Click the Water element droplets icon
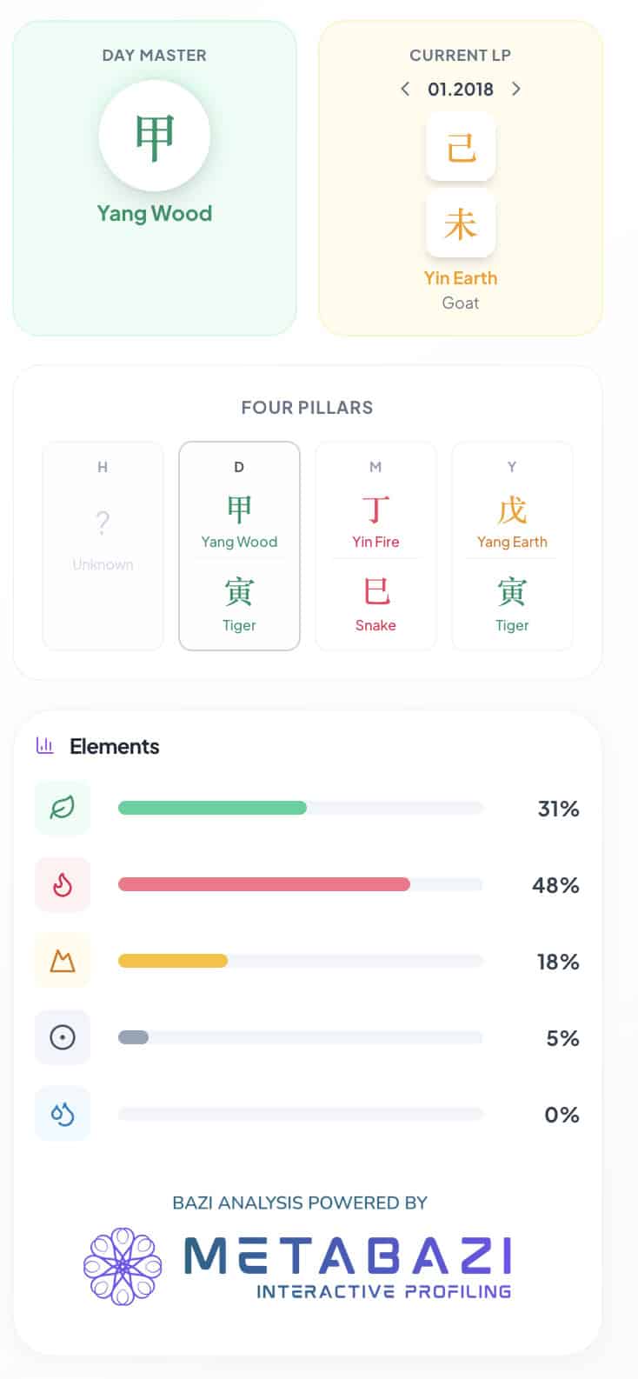 click(63, 1114)
